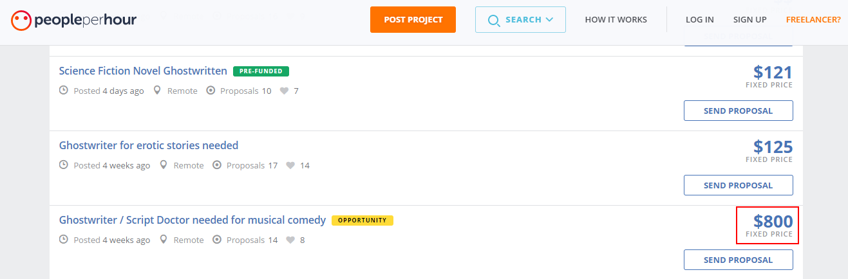Send proposal for musical comedy project
Screen dimensions: 848x279
[x=738, y=260]
